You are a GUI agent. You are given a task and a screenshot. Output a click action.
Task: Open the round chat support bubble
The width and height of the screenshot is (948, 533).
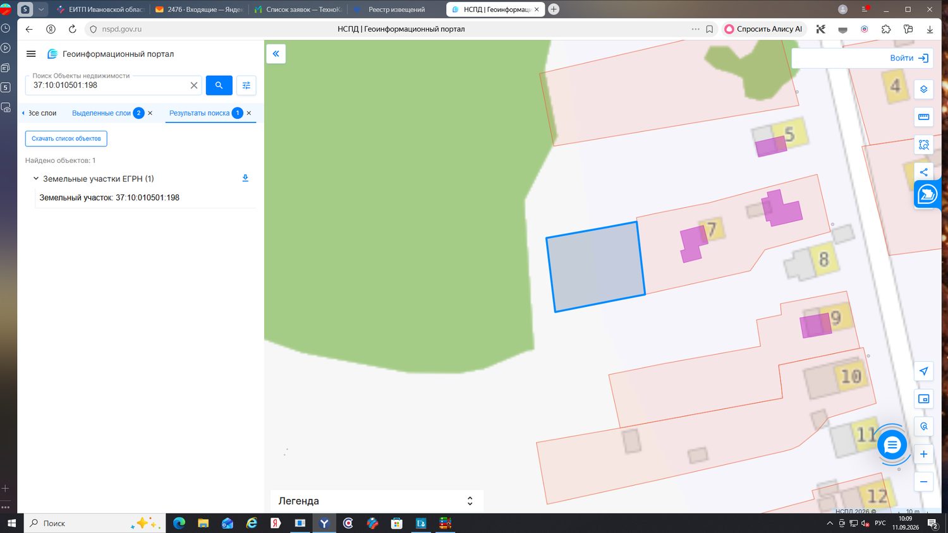(892, 445)
